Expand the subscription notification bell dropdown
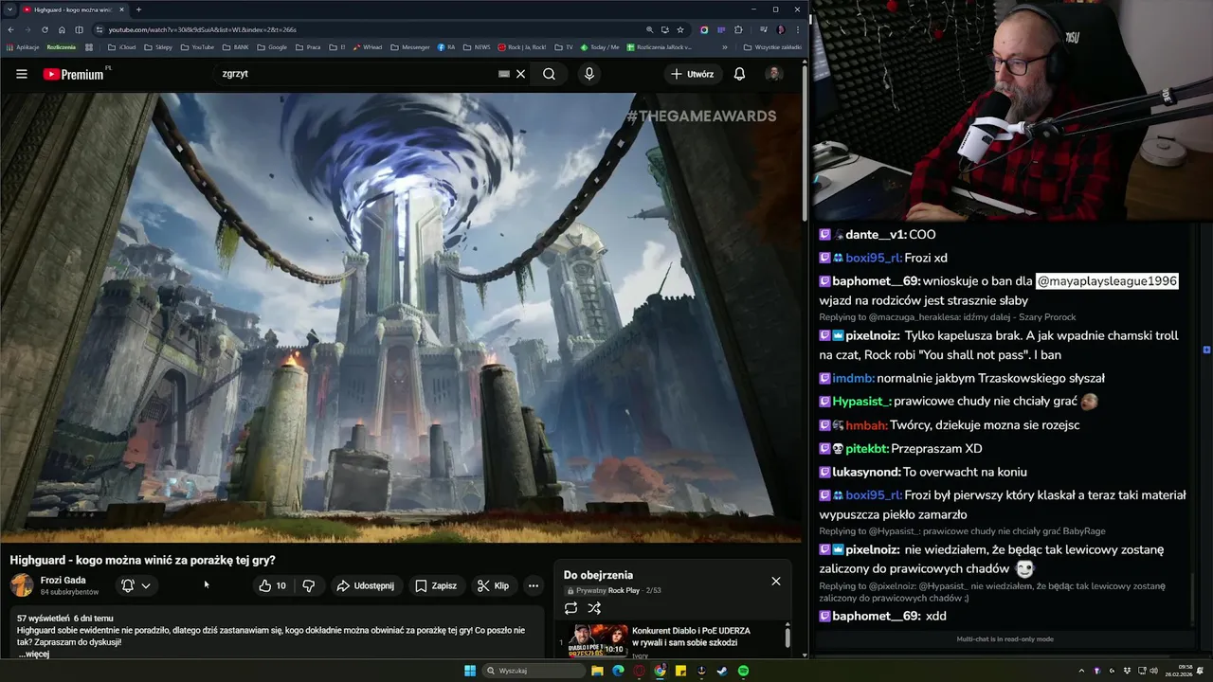The width and height of the screenshot is (1213, 682). click(x=136, y=585)
